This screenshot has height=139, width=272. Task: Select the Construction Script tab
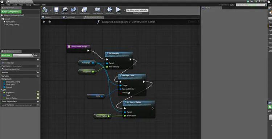(x=94, y=17)
